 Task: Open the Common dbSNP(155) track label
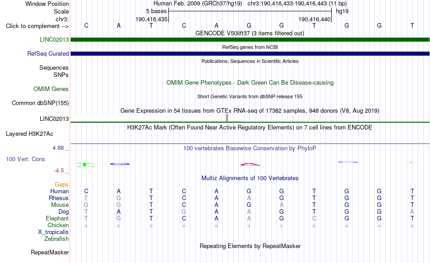pos(40,103)
